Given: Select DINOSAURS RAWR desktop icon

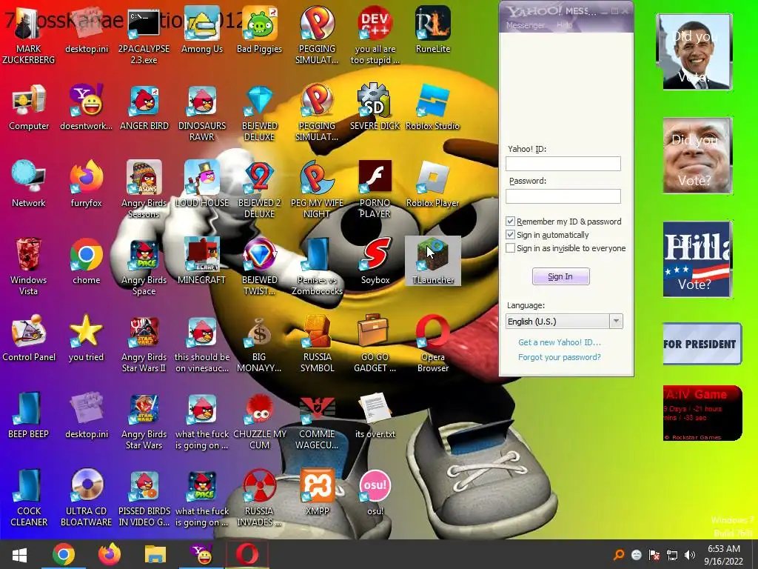Looking at the screenshot, I should (201, 113).
